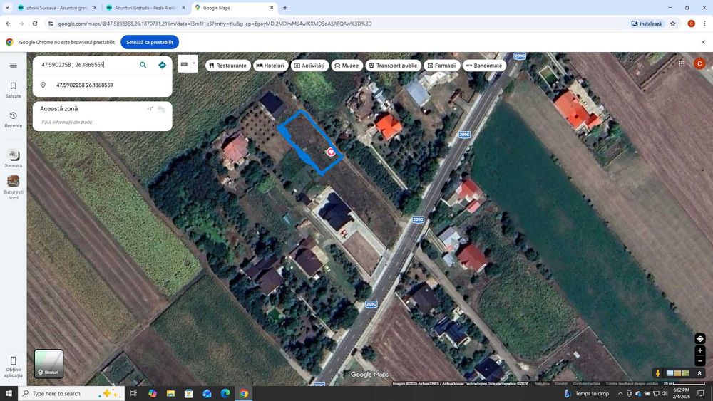Viewport: 713px width, 401px height.
Task: Reload the current page
Action: click(35, 24)
